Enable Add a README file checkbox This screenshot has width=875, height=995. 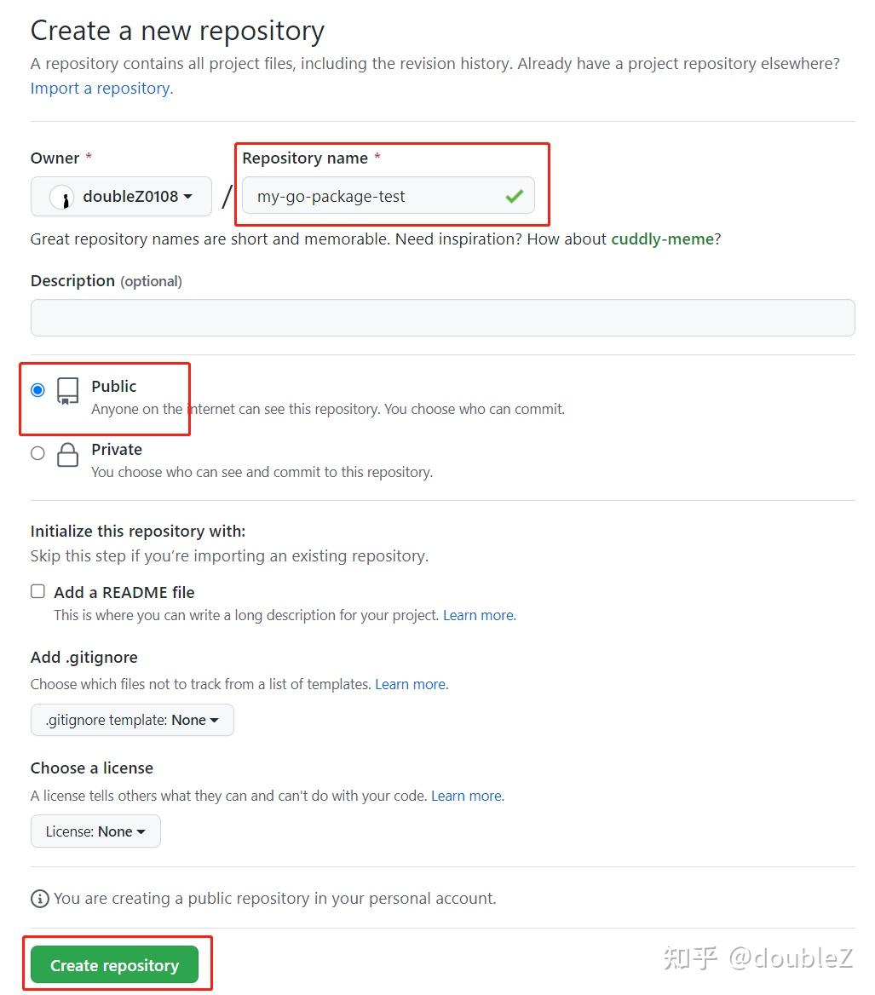[37, 591]
